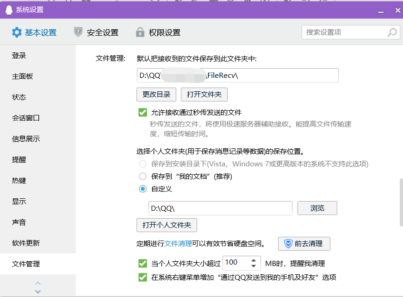Uncheck the right-click menu QQ send option

(143, 276)
